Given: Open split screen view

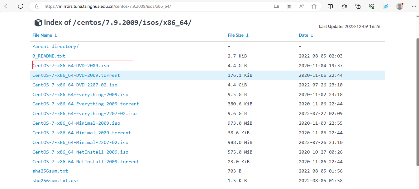Looking at the screenshot, I should [331, 6].
